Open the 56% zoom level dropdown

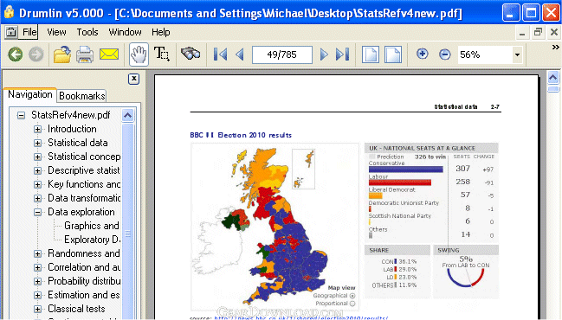517,54
